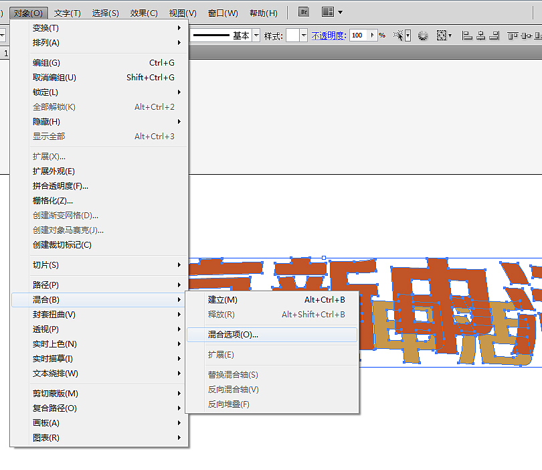
Task: Click the select similar objects icon
Action: (398, 35)
